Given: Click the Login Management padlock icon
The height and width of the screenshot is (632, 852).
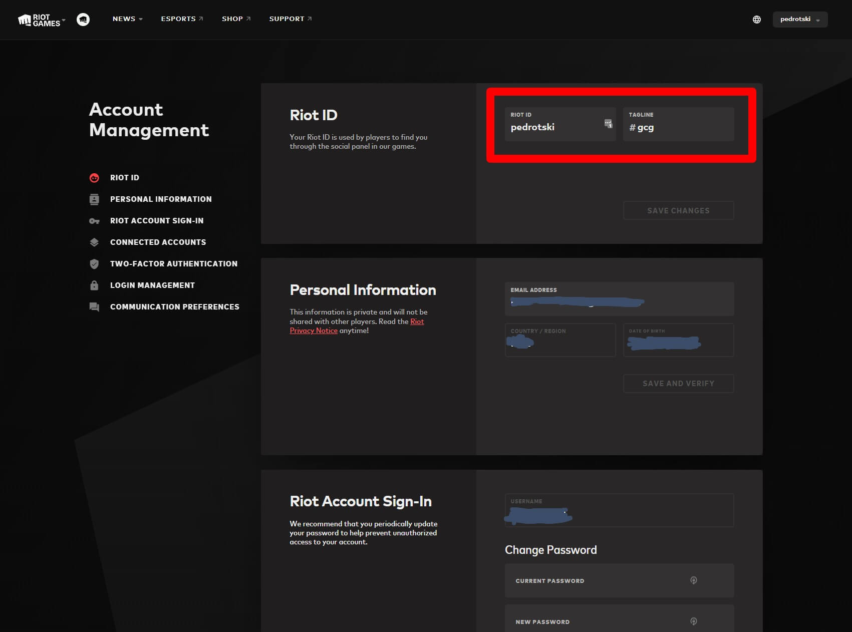Looking at the screenshot, I should (94, 285).
